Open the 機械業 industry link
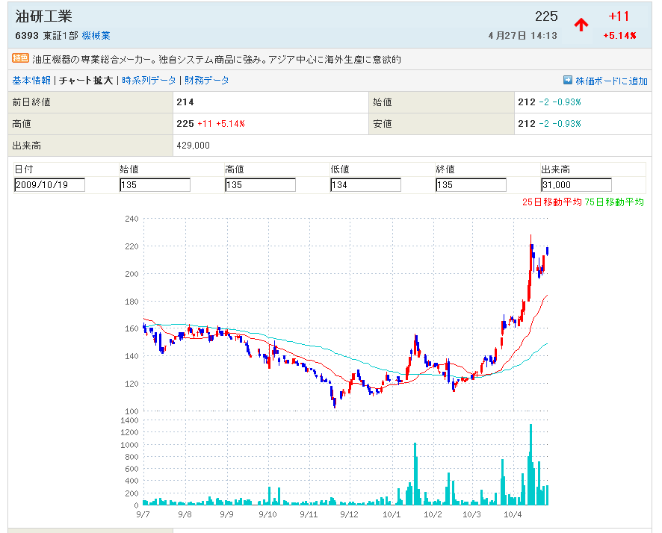662x533 pixels. coord(96,36)
